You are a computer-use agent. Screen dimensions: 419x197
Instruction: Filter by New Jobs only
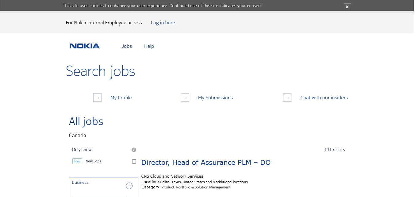(94, 161)
